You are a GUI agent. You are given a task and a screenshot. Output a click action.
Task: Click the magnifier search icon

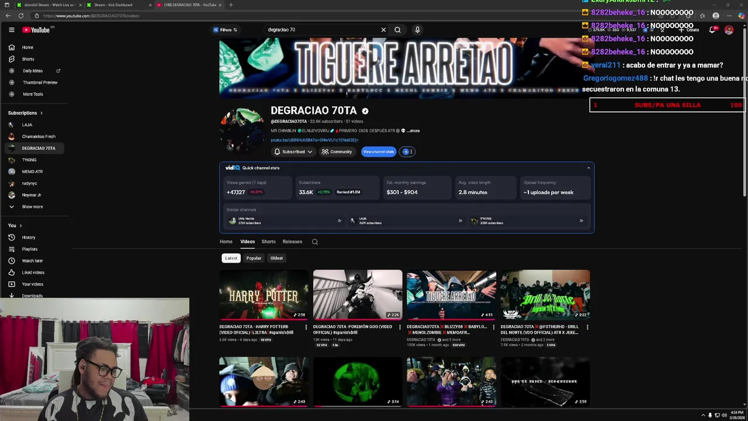(x=397, y=30)
